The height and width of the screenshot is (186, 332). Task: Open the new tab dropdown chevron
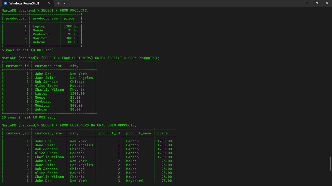coord(64,3)
